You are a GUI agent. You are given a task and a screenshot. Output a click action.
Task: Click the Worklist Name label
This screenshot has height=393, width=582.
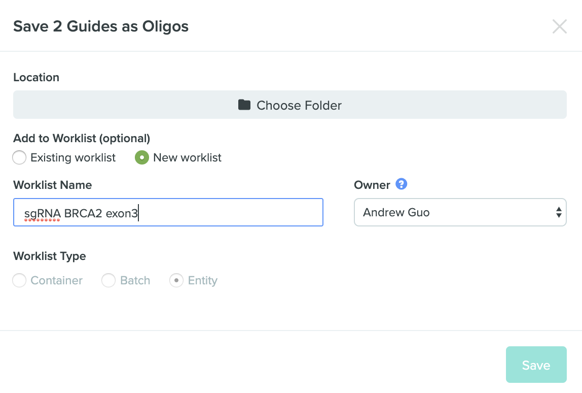coord(52,185)
